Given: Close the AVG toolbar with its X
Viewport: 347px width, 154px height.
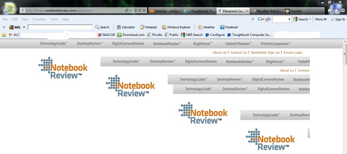Looking at the screenshot, I should tap(4, 27).
